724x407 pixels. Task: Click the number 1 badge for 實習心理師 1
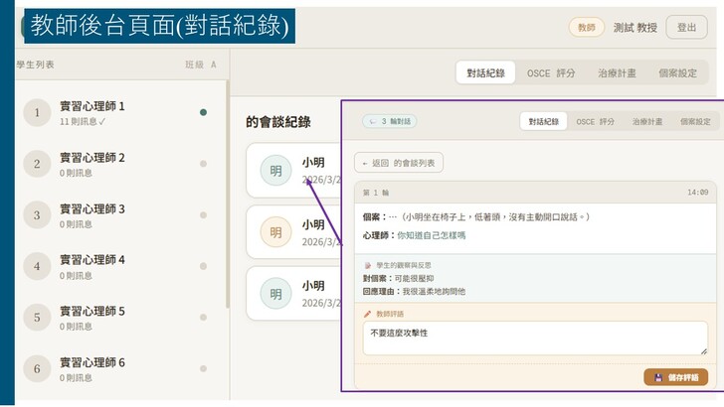(37, 113)
